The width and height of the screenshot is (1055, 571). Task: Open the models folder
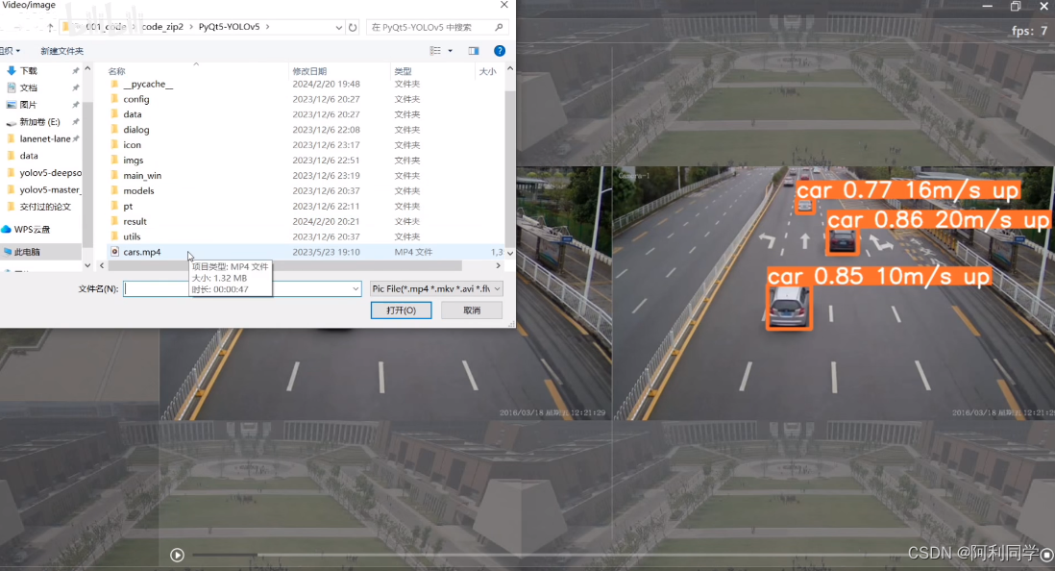[138, 190]
